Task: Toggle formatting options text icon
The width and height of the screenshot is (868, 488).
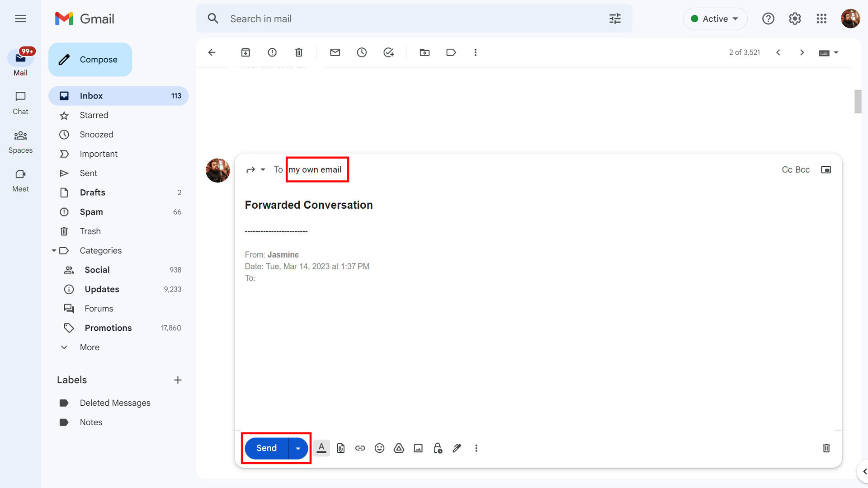Action: [321, 448]
